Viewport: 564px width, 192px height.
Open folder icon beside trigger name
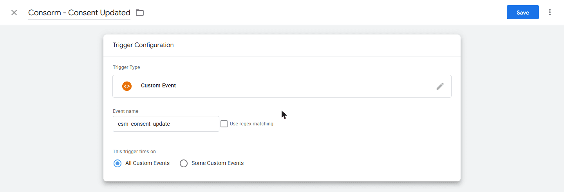(x=140, y=13)
